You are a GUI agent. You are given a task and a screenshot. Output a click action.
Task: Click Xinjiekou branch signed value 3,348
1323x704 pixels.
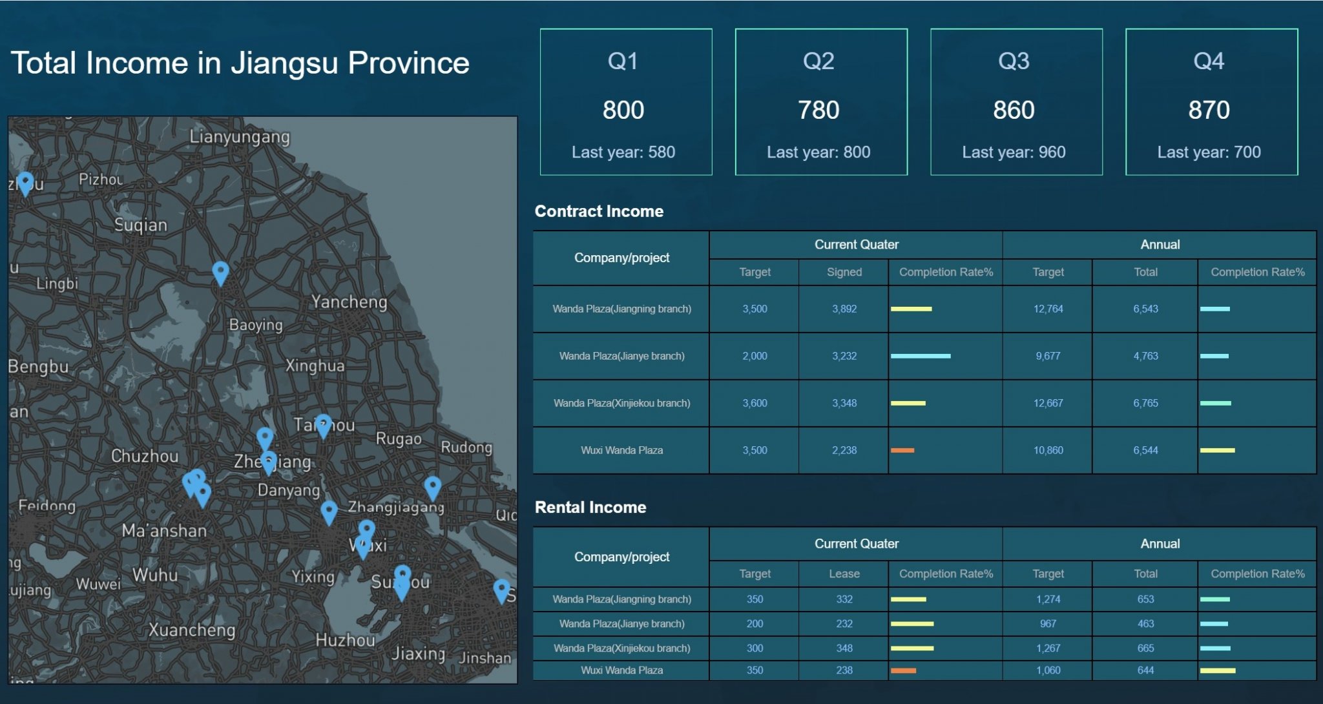pyautogui.click(x=844, y=403)
